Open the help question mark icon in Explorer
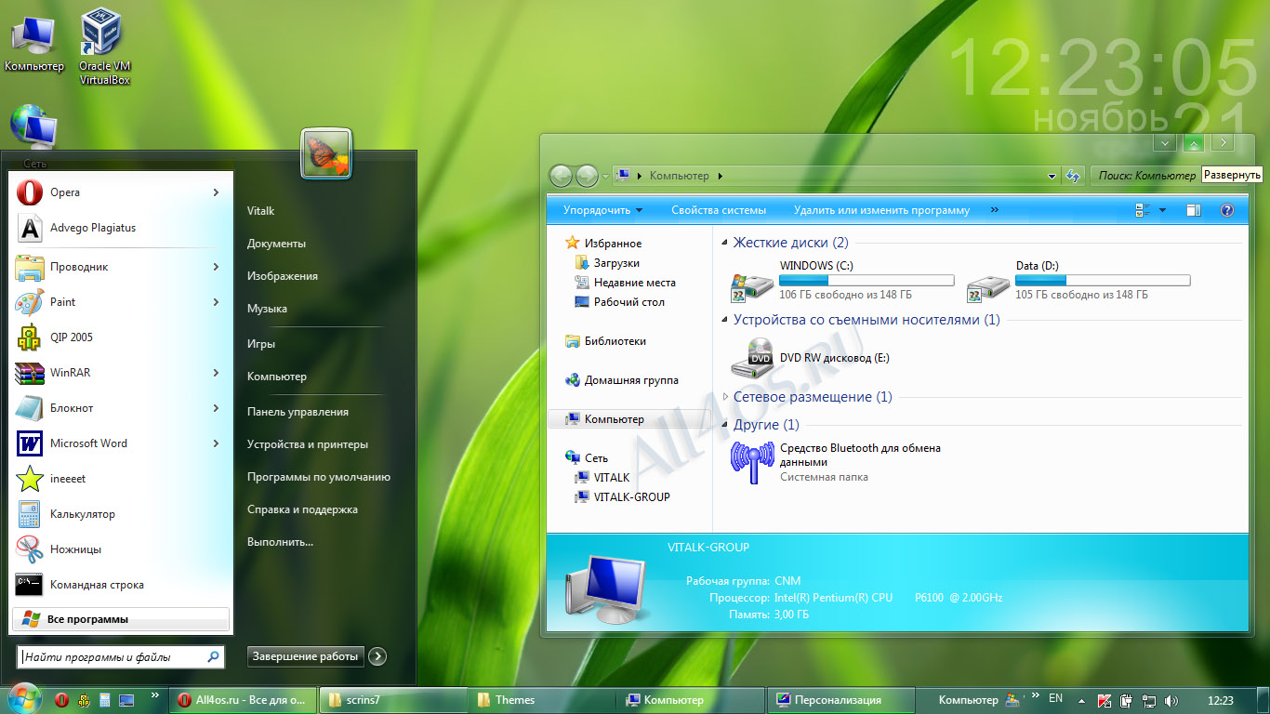 (x=1226, y=210)
